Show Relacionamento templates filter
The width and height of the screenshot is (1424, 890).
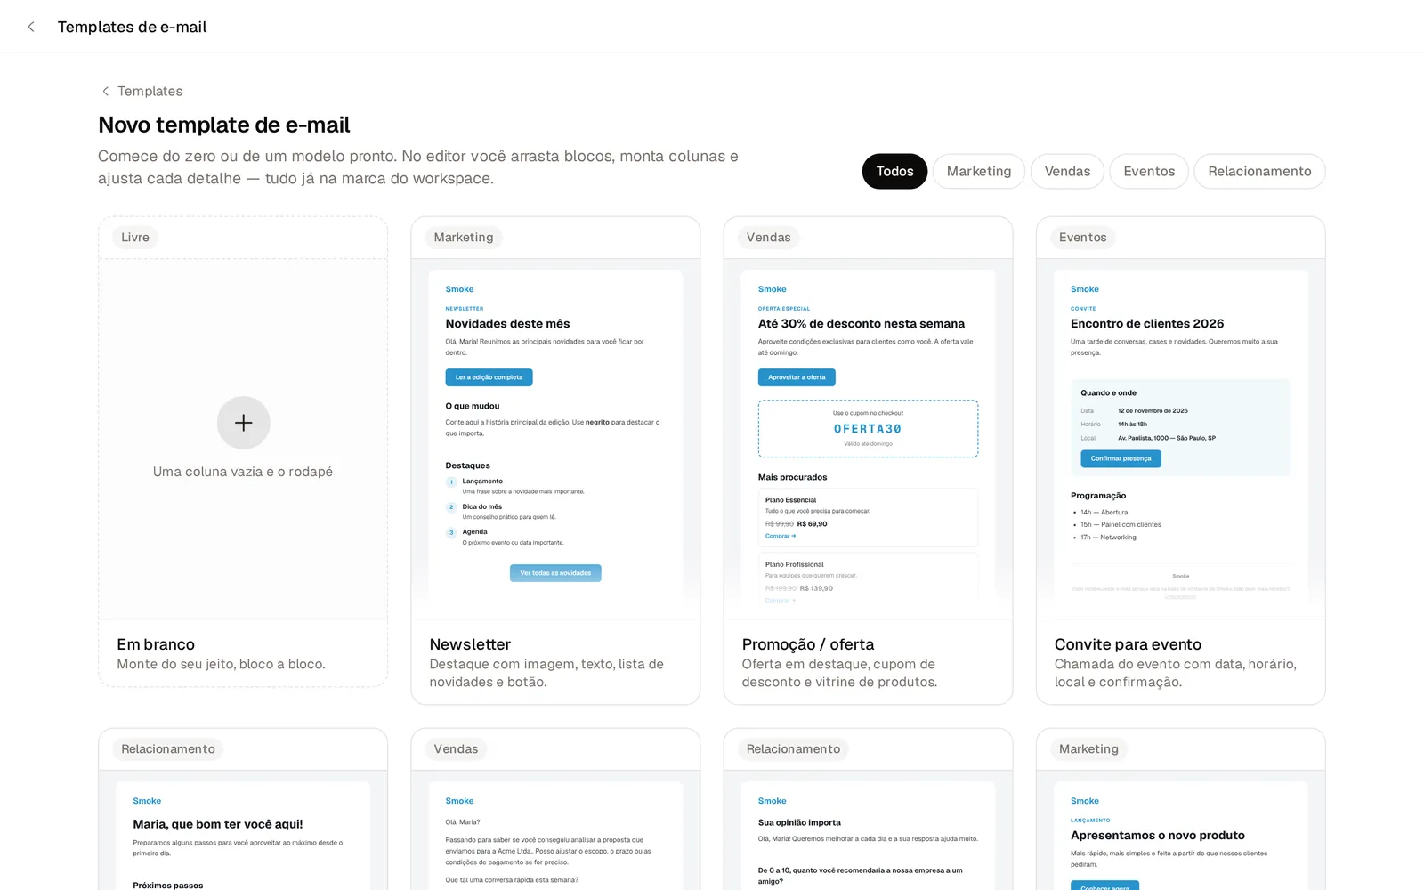[1259, 172]
